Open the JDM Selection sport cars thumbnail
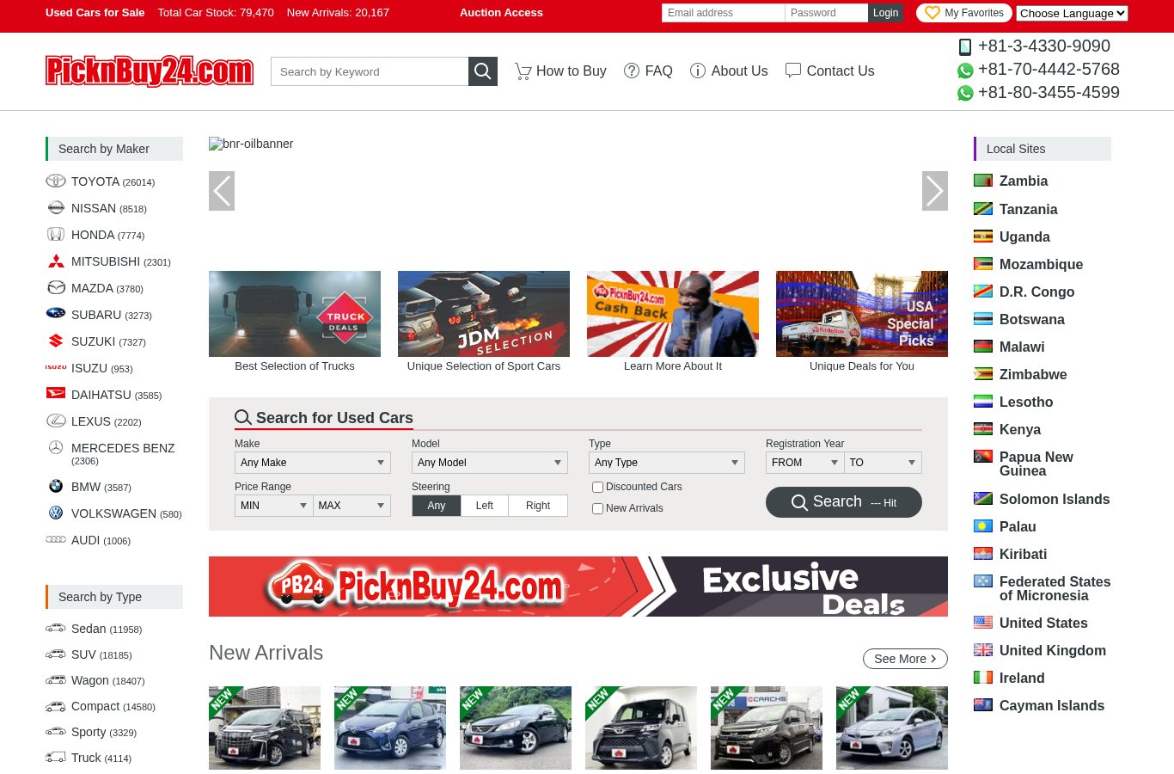This screenshot has height=774, width=1174. [484, 314]
